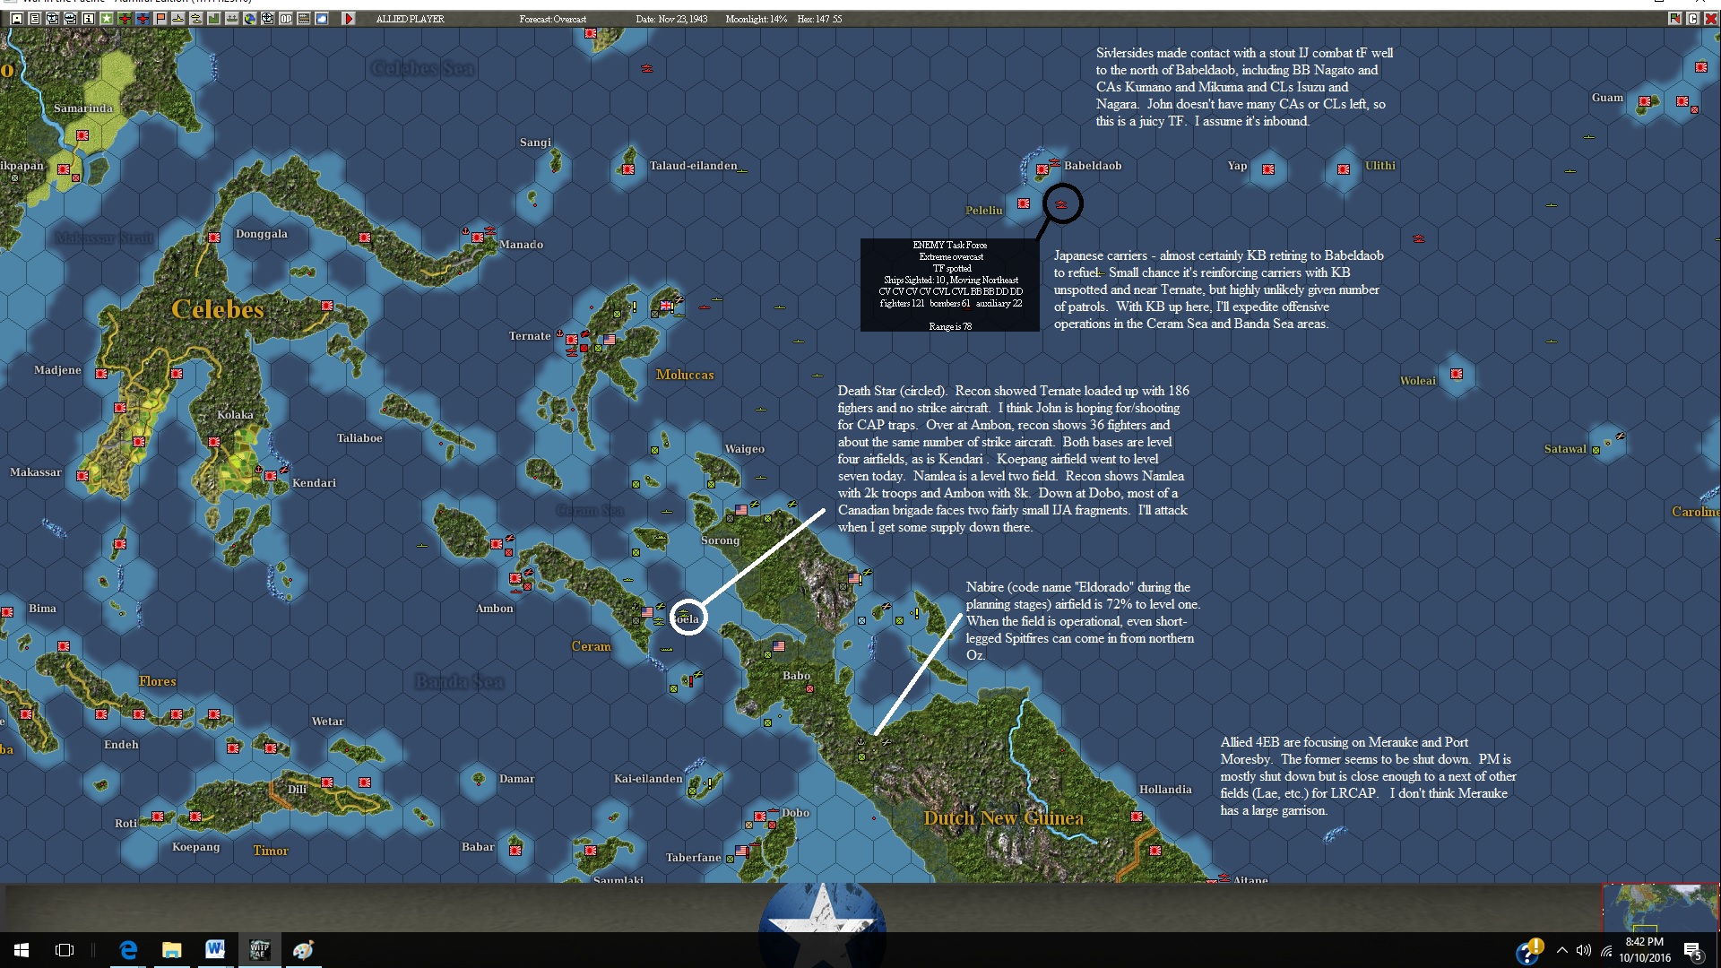The height and width of the screenshot is (968, 1721).
Task: Click the Japanese flag at Guam
Action: coord(1645,102)
